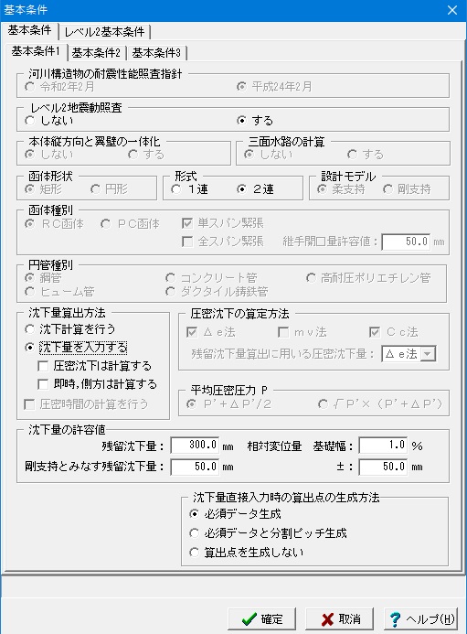Screen dimensions: 467x634
Task: Click the 残留沈下量 300.0 input field
Action: pos(196,446)
